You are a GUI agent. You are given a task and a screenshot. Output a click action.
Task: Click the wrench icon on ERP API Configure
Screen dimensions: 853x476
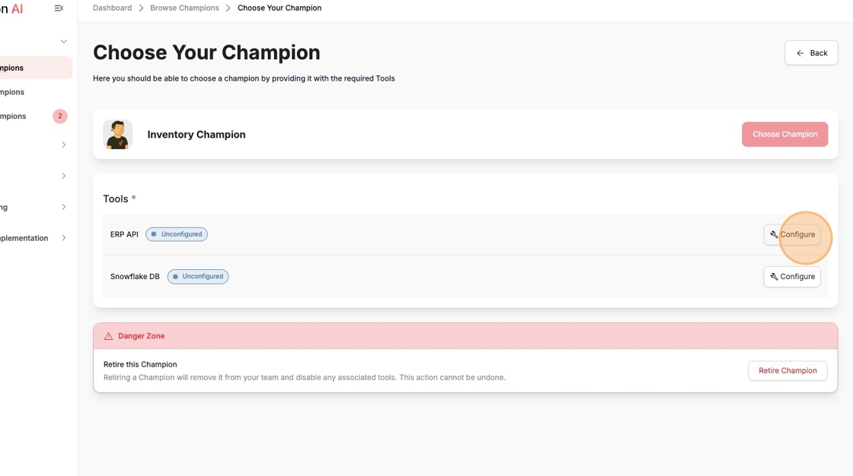click(774, 234)
